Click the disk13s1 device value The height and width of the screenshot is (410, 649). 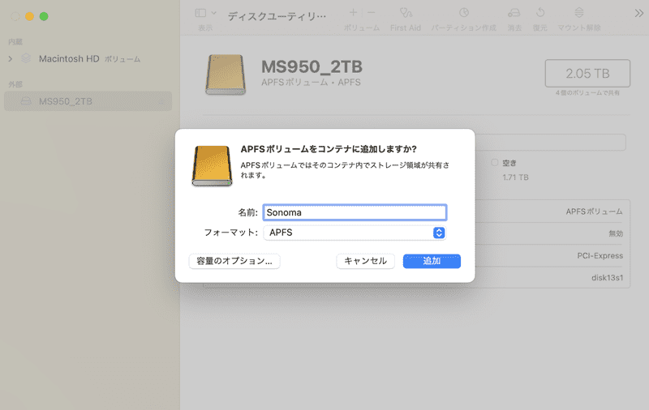pyautogui.click(x=607, y=278)
